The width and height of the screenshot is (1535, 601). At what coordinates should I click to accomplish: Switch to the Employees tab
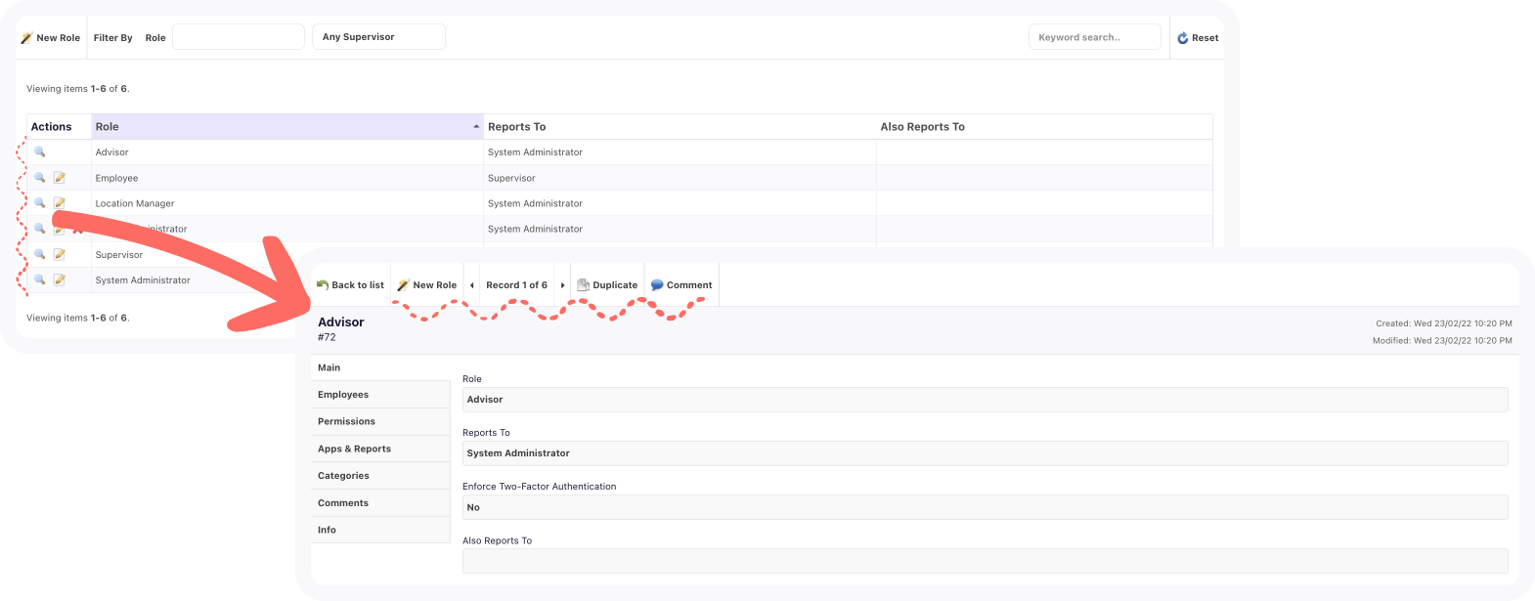point(380,395)
